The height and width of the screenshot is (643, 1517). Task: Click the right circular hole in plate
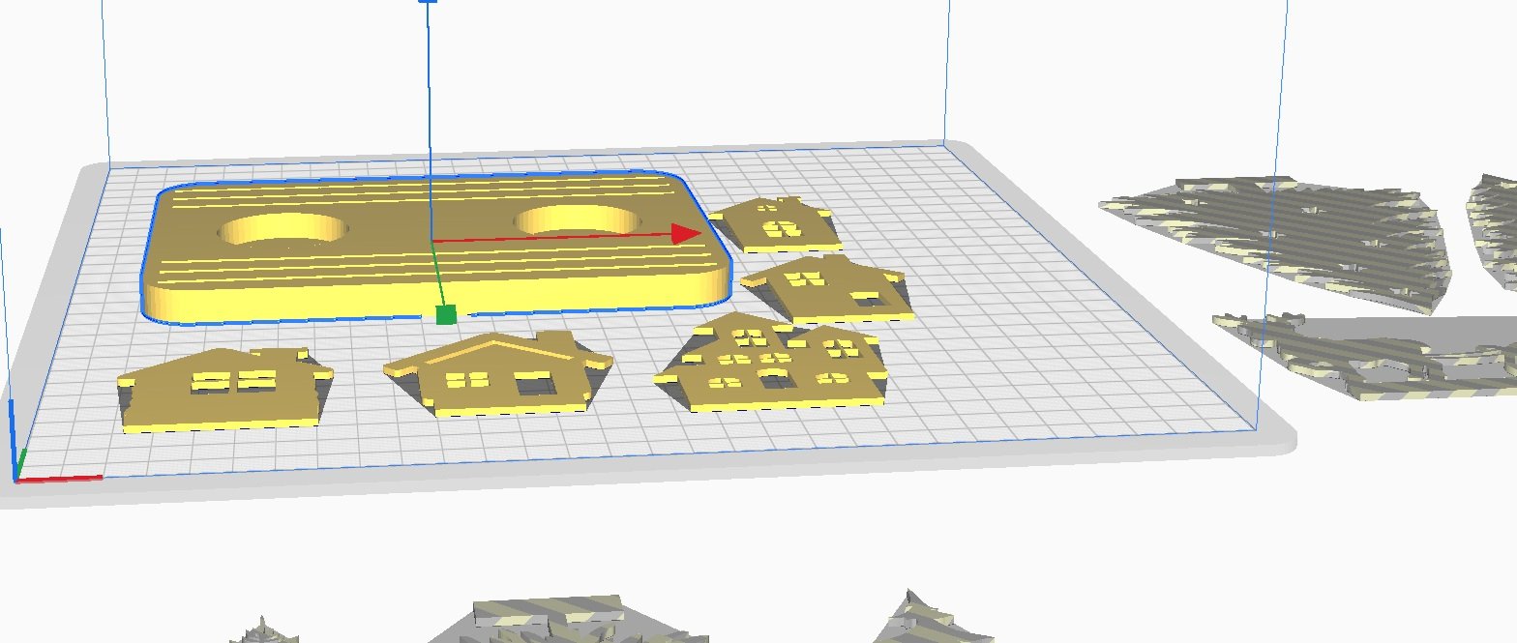(580, 219)
